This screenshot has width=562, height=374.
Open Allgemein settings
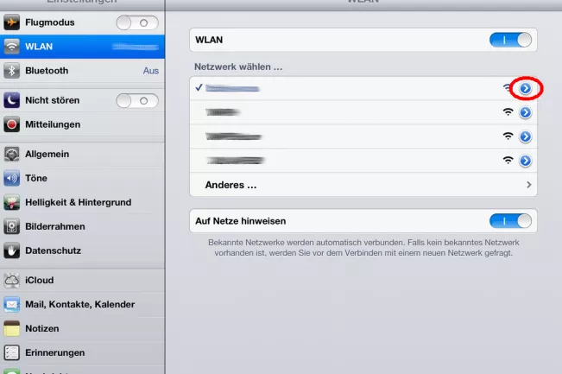82,155
